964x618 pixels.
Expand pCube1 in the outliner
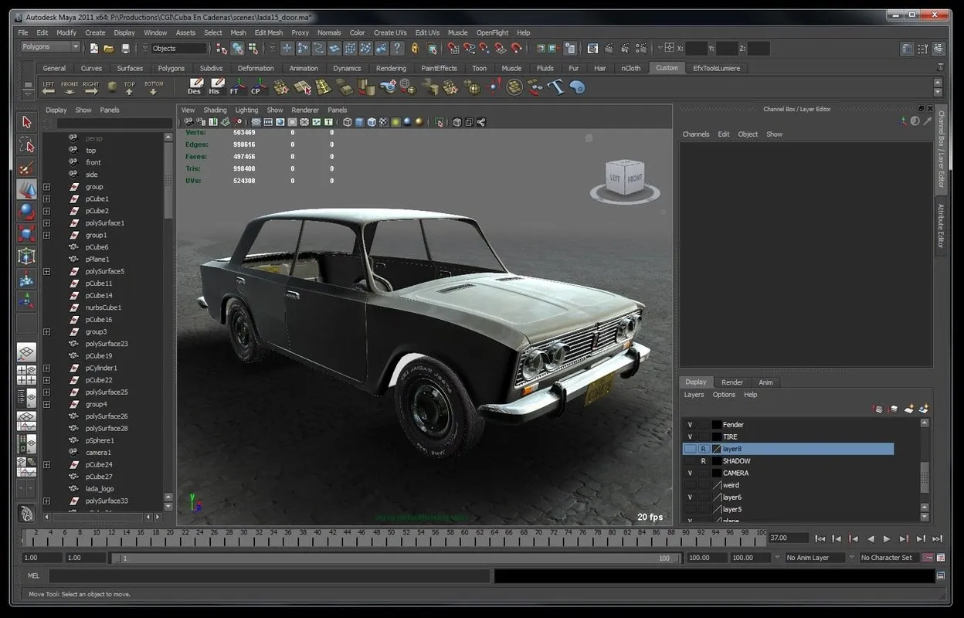[47, 199]
